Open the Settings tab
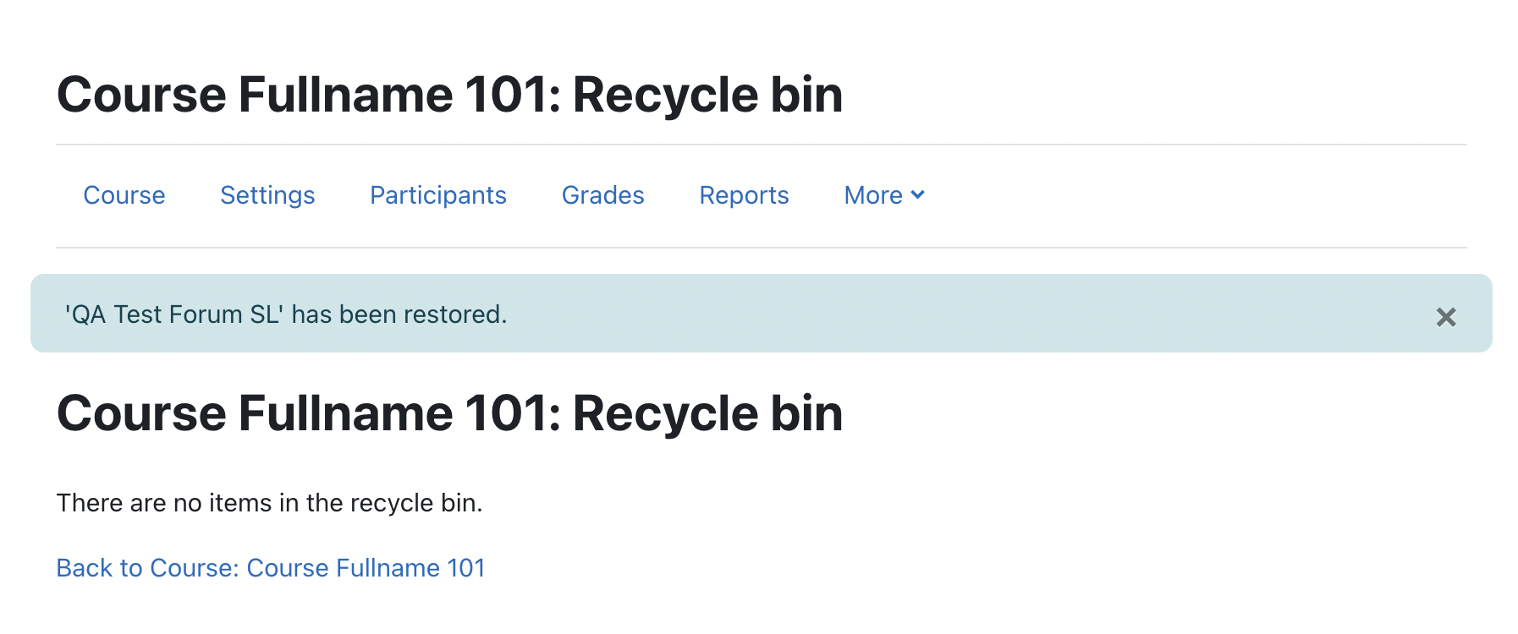 [x=267, y=195]
